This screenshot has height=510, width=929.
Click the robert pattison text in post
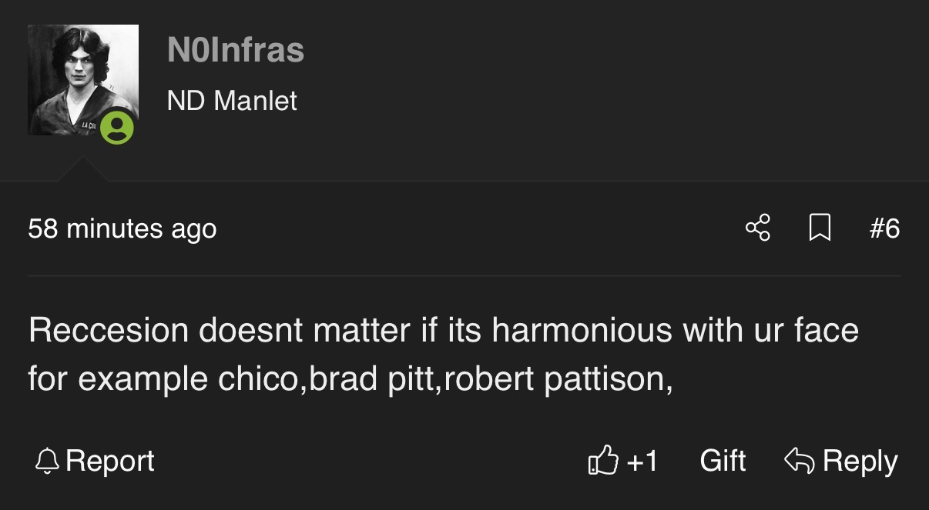click(553, 379)
